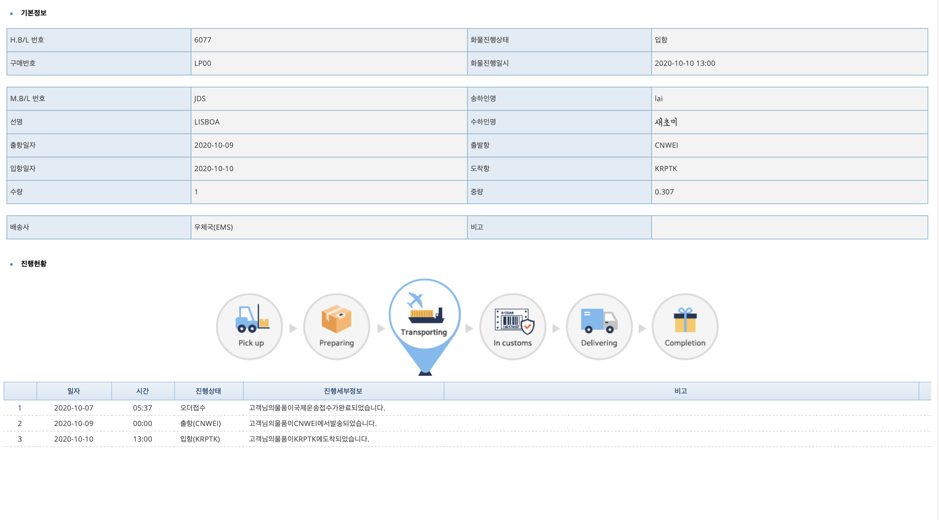Click the time 00:00 cell
The height and width of the screenshot is (520, 939).
pyautogui.click(x=143, y=423)
